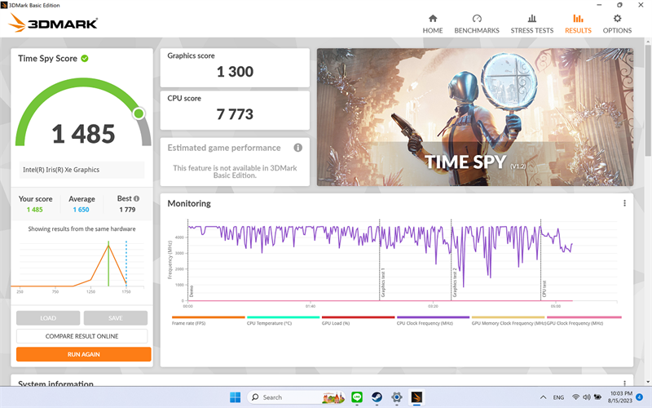
Task: Toggle GPU Memory Clock Frequency legend
Action: click(x=508, y=320)
